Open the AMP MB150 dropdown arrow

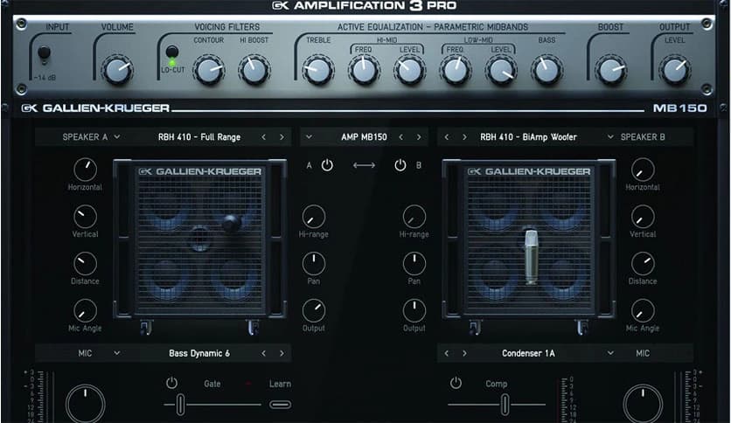(x=309, y=137)
